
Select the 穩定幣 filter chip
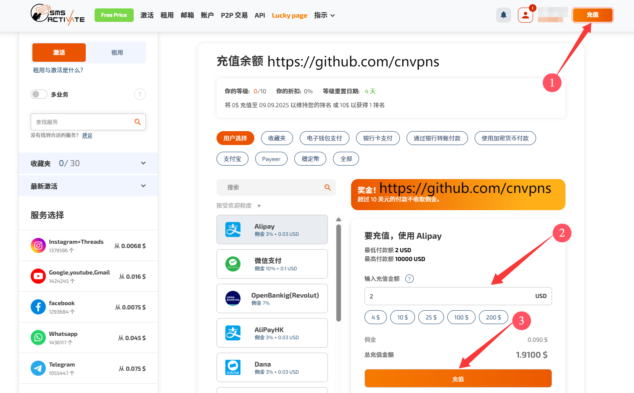[x=311, y=159]
